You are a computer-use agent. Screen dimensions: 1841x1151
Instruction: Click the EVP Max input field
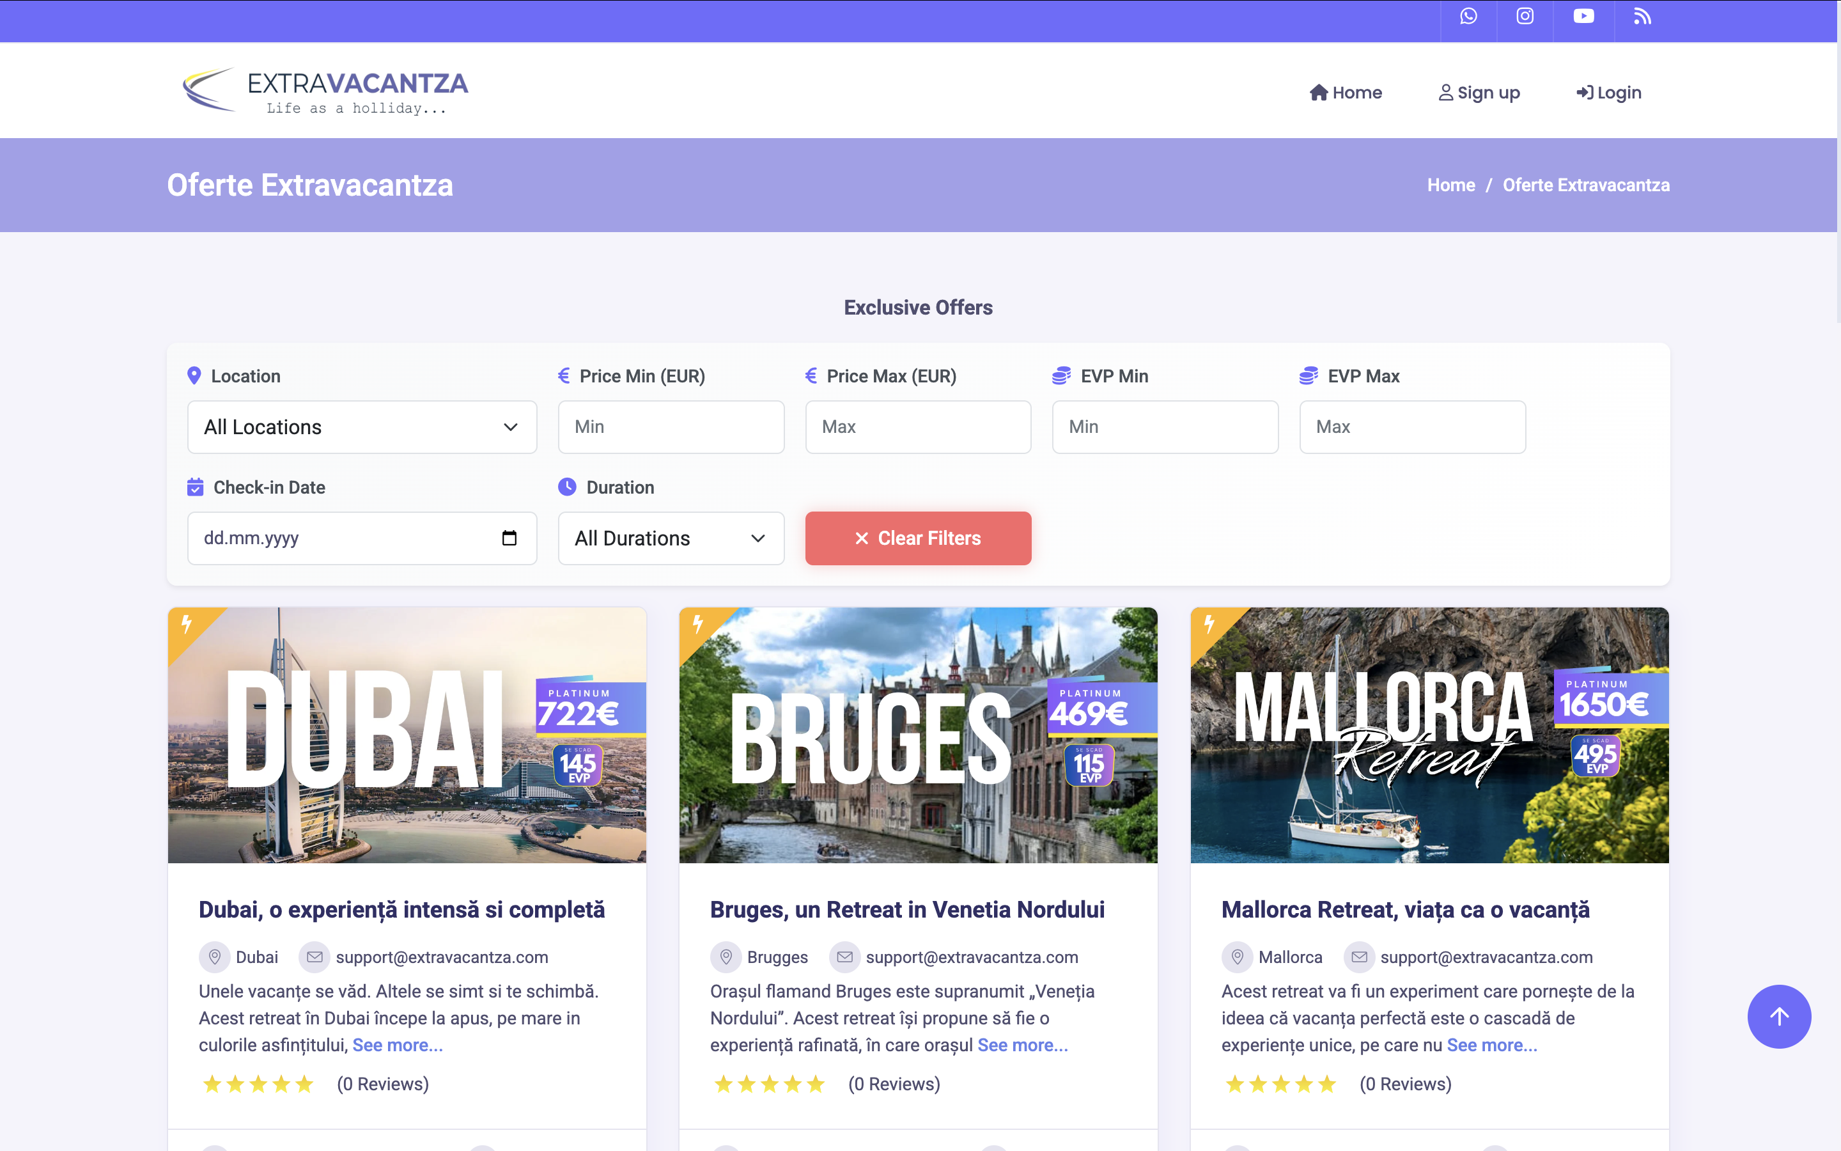click(1412, 427)
